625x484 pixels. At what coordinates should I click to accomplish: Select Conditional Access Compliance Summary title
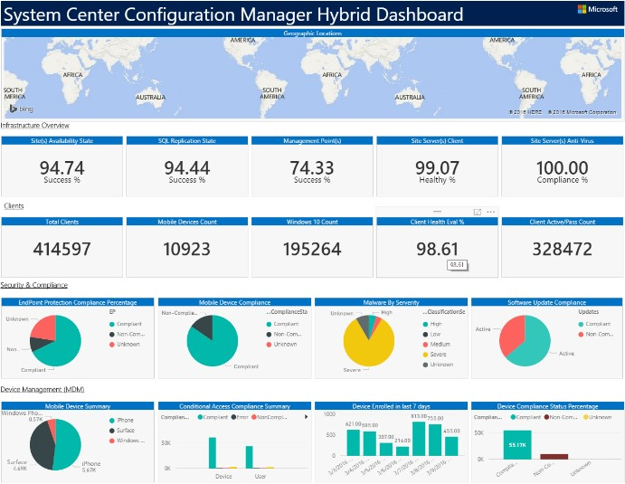pyautogui.click(x=235, y=406)
